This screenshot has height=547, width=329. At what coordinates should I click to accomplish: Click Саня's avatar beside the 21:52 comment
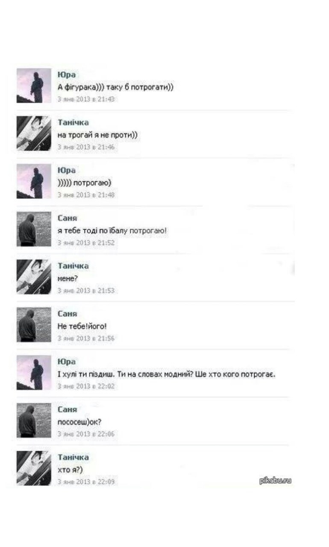click(34, 229)
